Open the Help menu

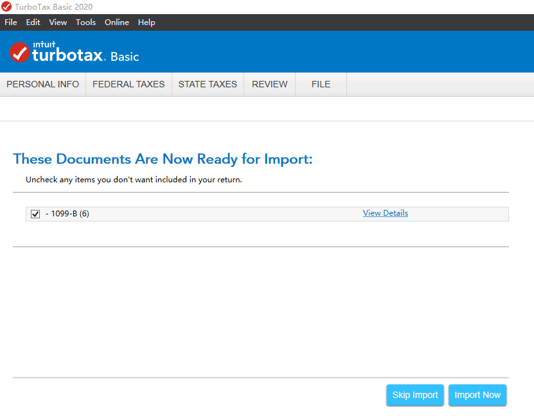click(x=147, y=22)
